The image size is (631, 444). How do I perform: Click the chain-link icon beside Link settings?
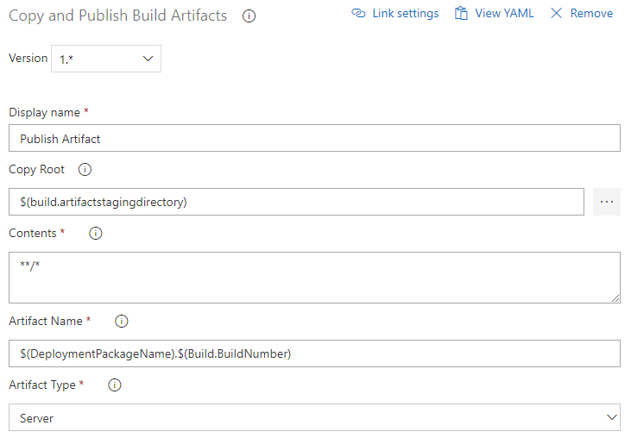[x=358, y=14]
